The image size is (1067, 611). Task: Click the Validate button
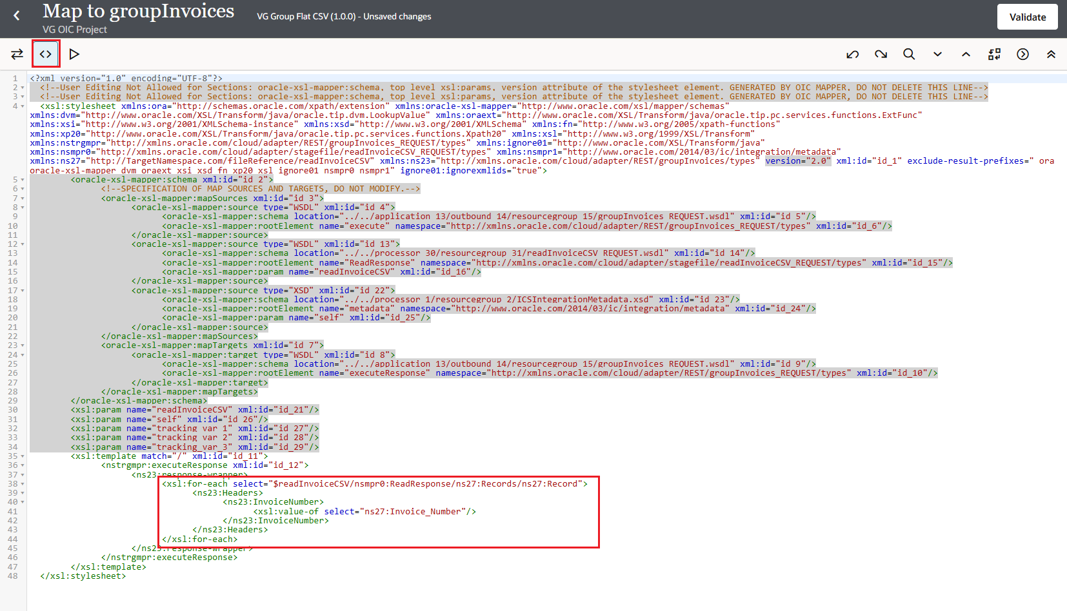click(1028, 17)
